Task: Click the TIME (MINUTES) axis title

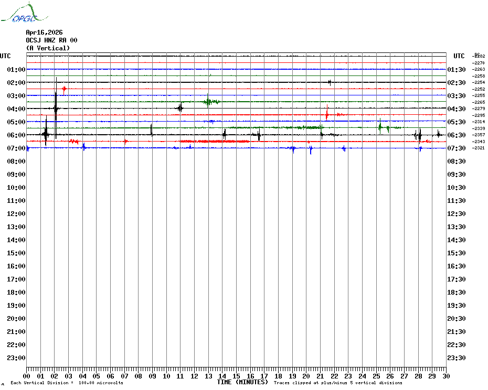Action: [x=242, y=382]
